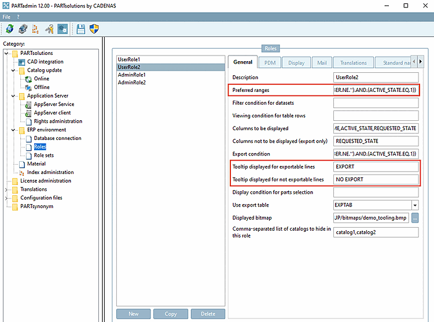Click the browse button for Displayed bitmap
The image size is (434, 322).
tap(415, 218)
